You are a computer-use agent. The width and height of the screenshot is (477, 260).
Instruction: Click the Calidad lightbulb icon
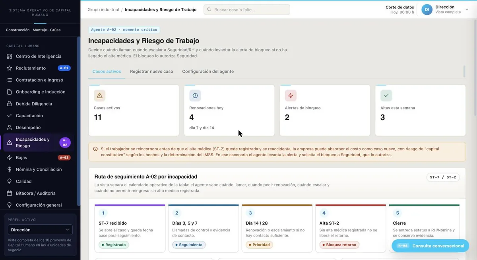coord(10,181)
